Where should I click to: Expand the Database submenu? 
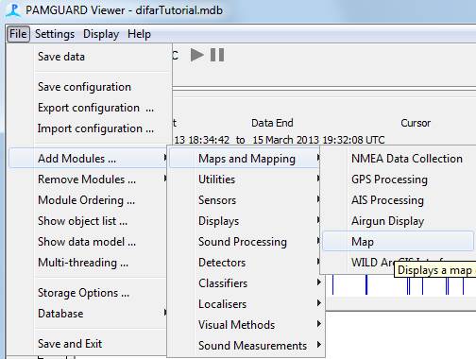(88, 314)
